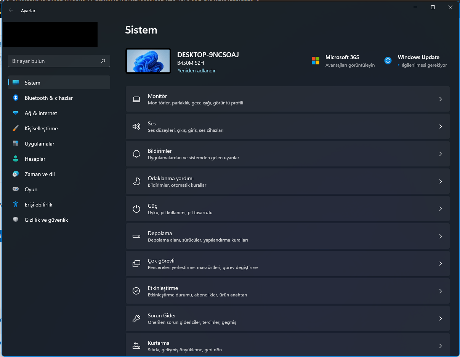The image size is (460, 357).
Task: Go to Zaman ve dil settings
Action: pos(59,174)
